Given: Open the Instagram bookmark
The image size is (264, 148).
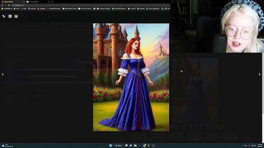Looking at the screenshot, I should pyautogui.click(x=41, y=9).
